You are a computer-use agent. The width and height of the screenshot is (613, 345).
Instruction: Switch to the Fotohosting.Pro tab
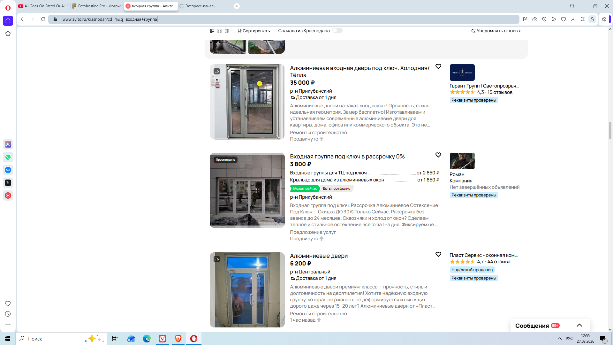click(97, 6)
